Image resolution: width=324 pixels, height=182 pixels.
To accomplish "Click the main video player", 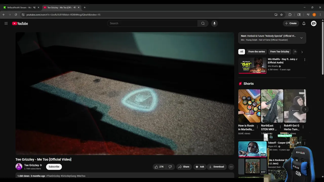I will coord(125,94).
